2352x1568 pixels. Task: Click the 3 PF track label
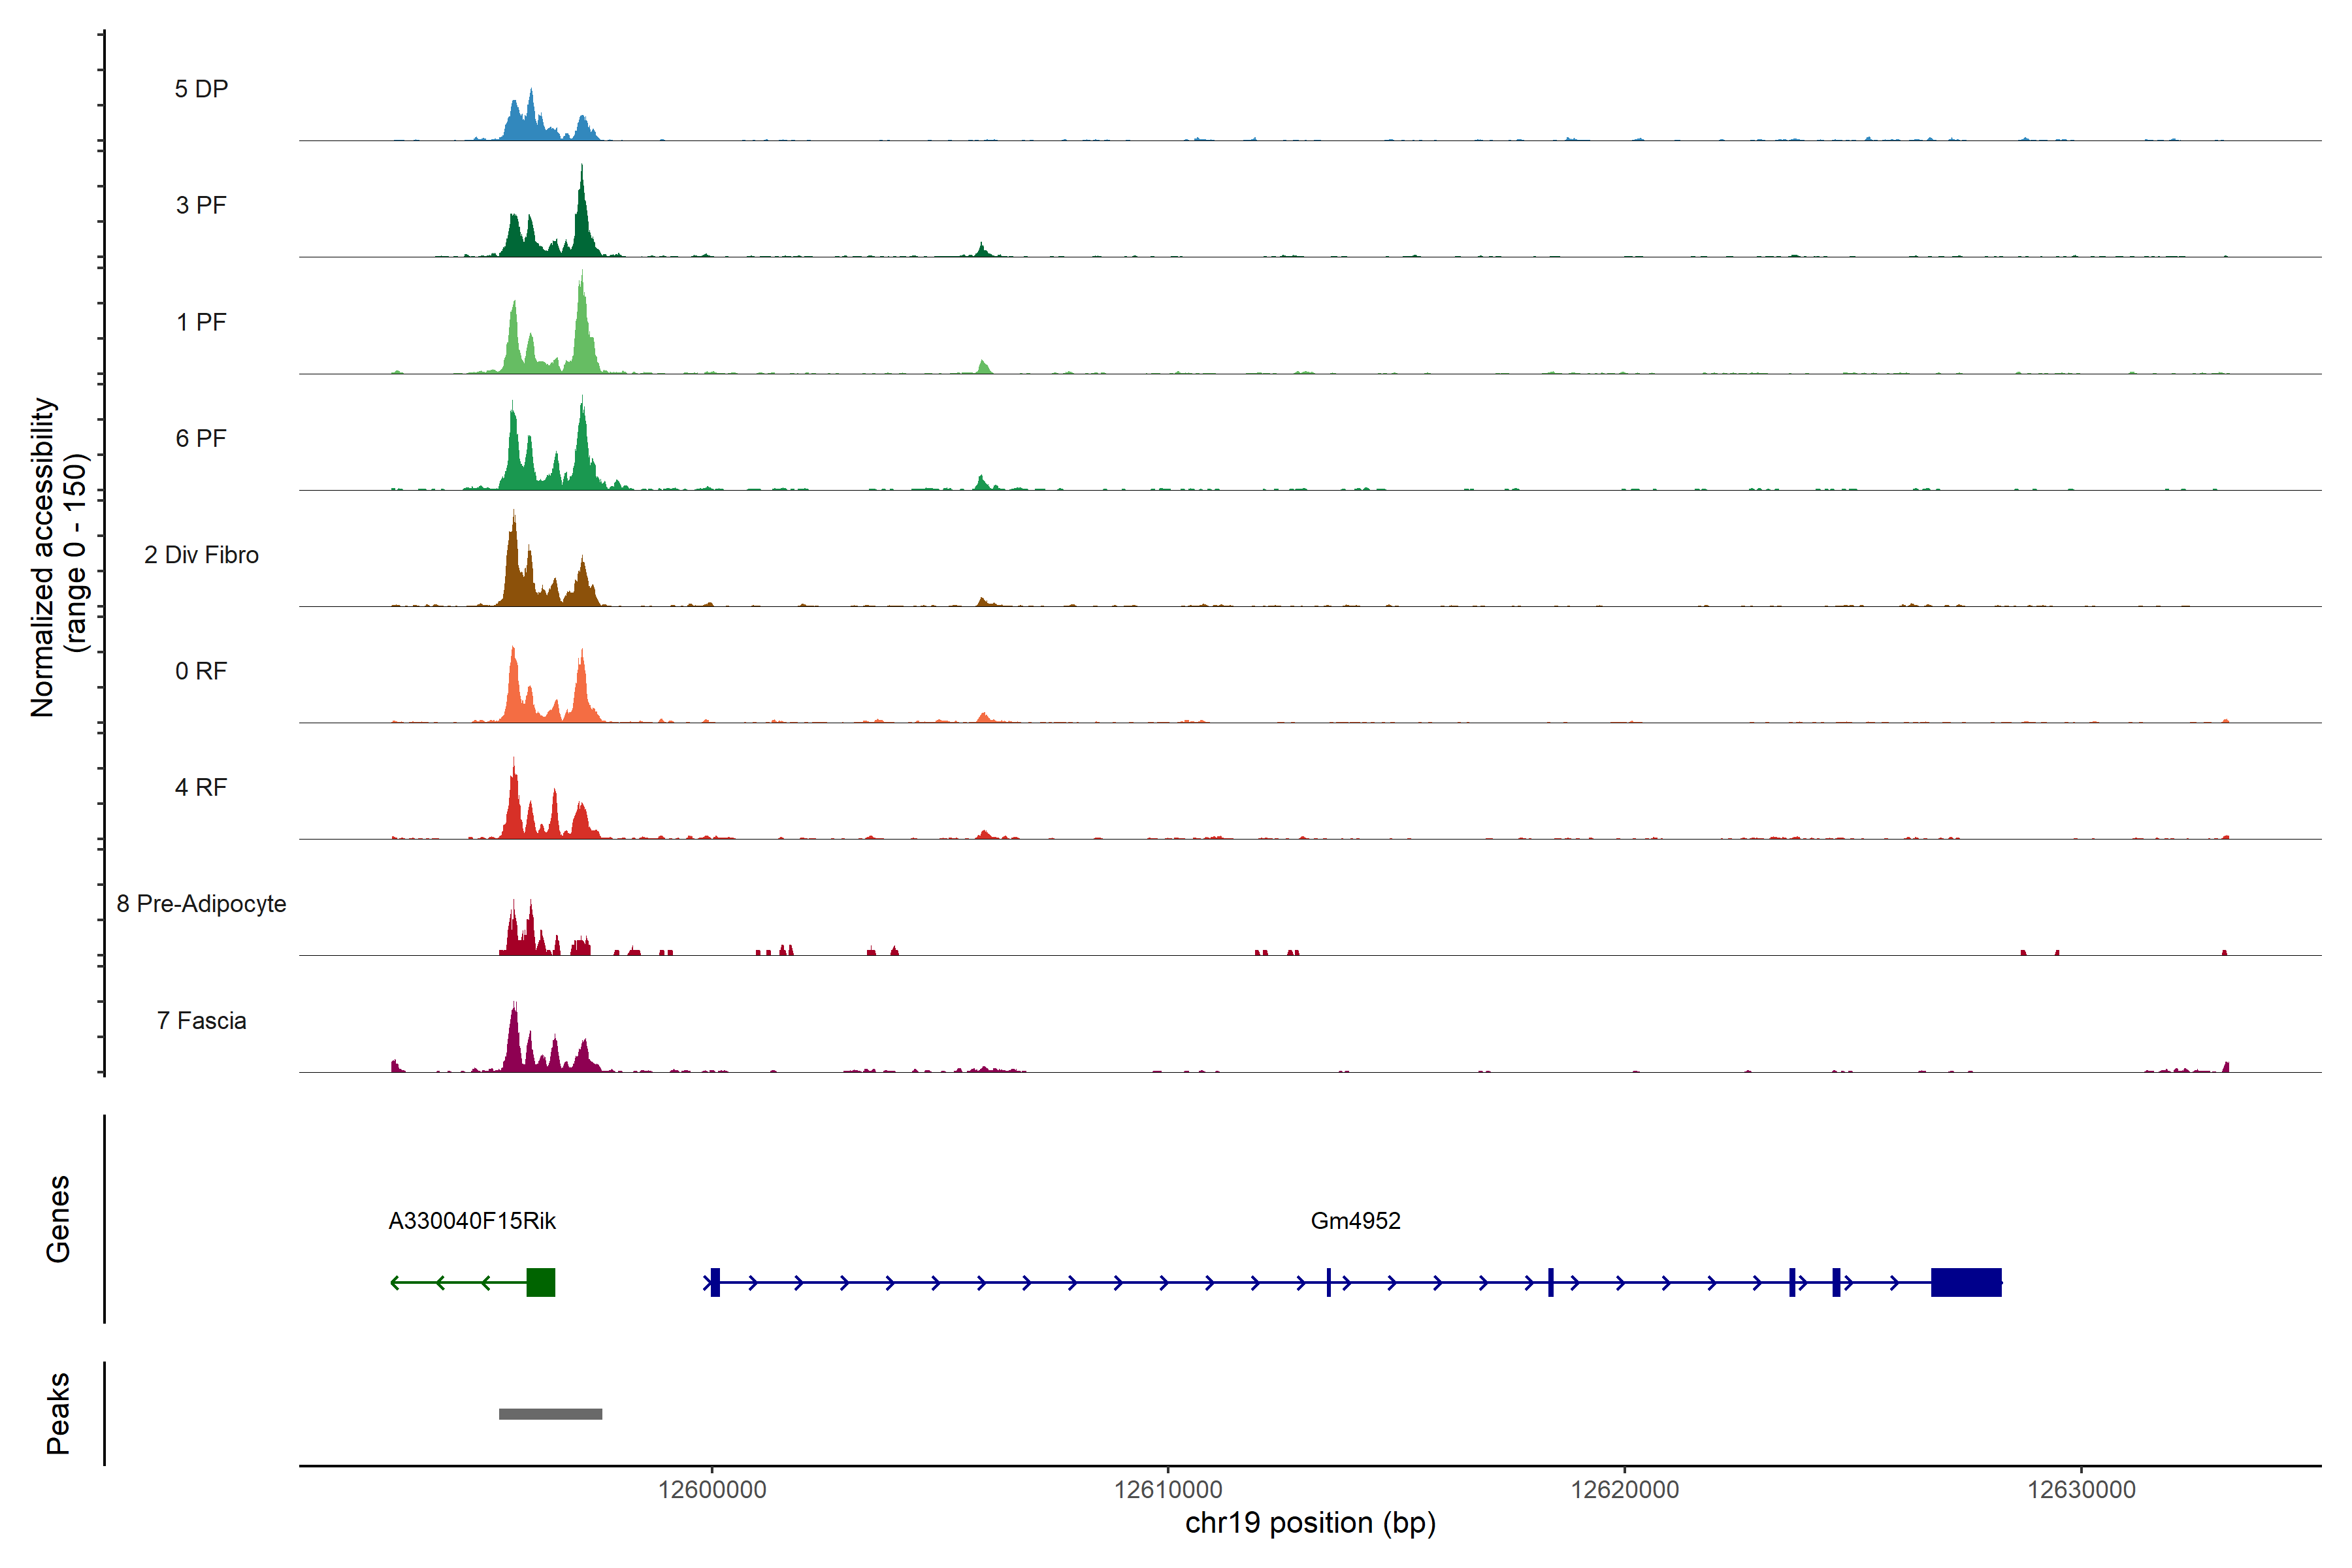tap(201, 205)
